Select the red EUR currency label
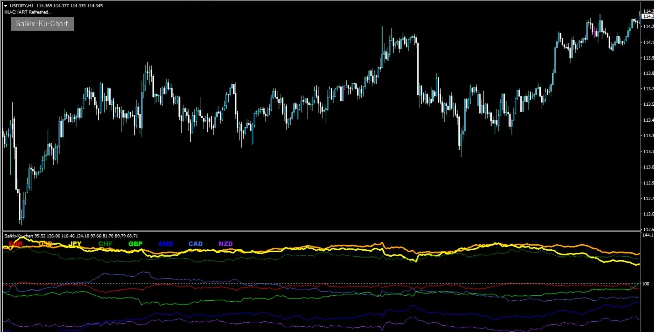 click(16, 244)
